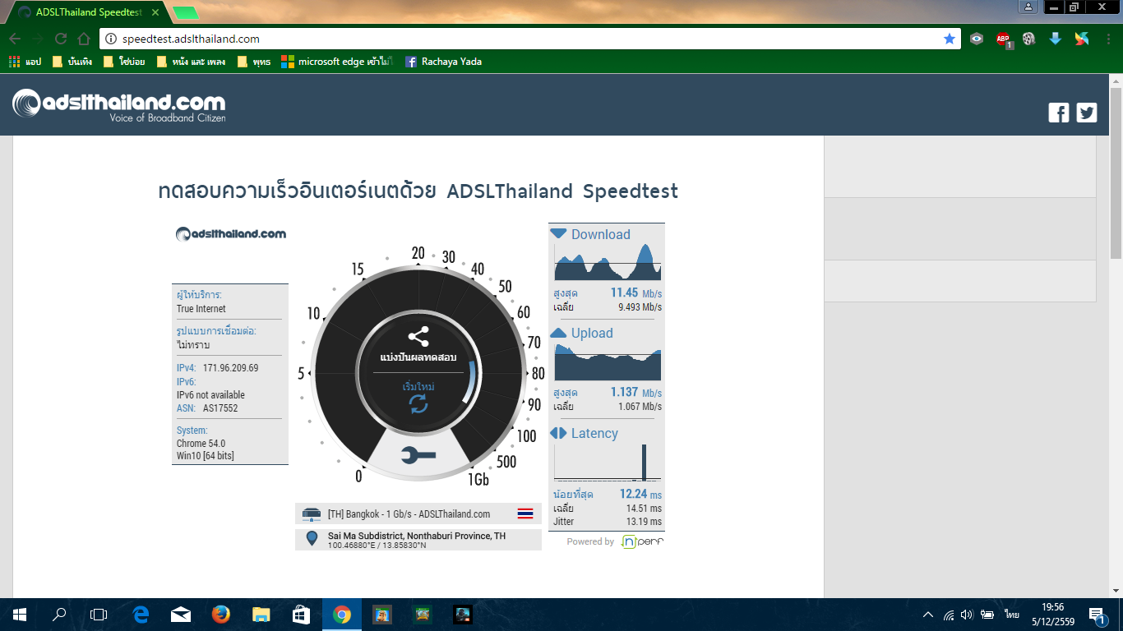The width and height of the screenshot is (1123, 631).
Task: Click the Thai flag next to Bangkok server
Action: pyautogui.click(x=525, y=514)
